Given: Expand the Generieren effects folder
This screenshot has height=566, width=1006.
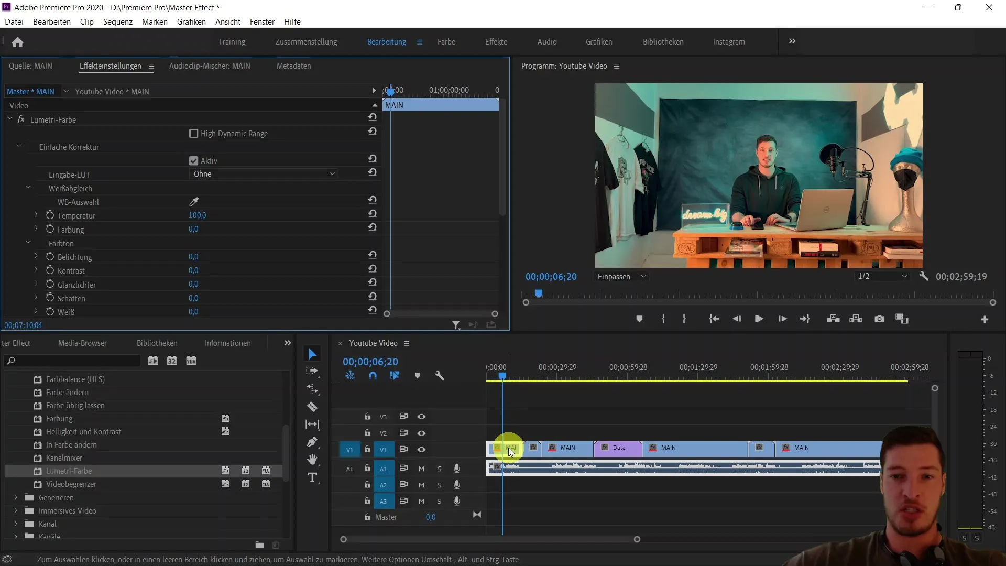Looking at the screenshot, I should click(16, 497).
